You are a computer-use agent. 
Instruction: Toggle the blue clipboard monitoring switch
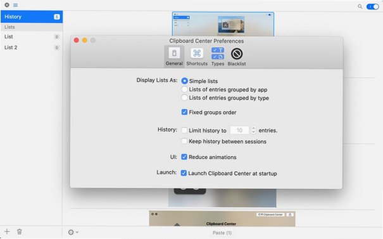coord(373,6)
